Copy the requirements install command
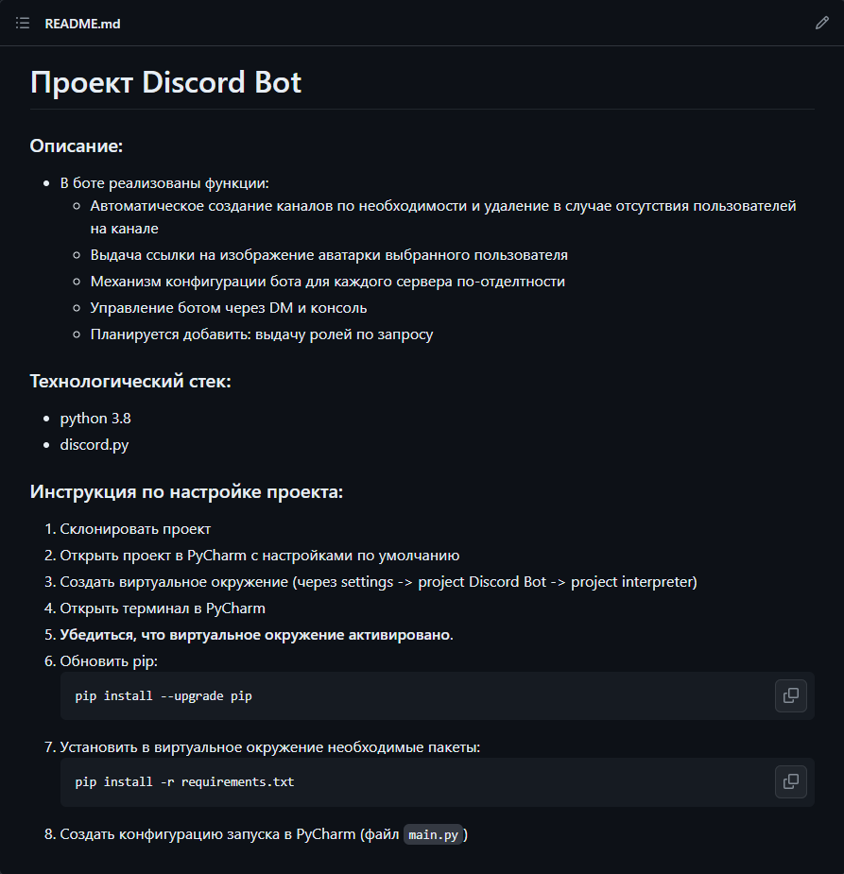Viewport: 844px width, 874px height. tap(790, 782)
